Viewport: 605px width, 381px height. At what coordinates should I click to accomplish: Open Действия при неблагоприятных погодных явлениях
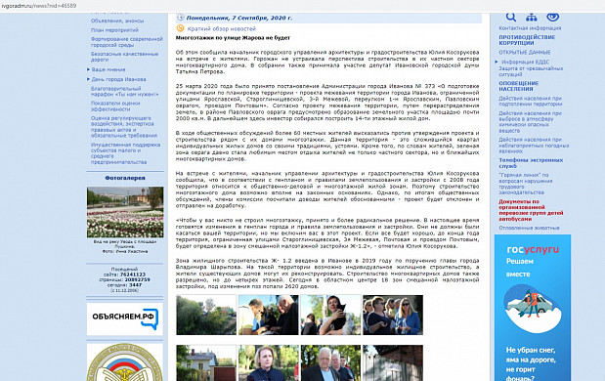[534, 146]
